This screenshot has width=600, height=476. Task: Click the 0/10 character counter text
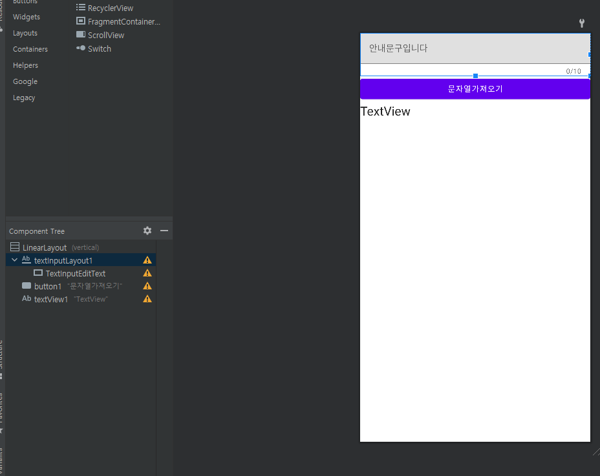coord(573,71)
